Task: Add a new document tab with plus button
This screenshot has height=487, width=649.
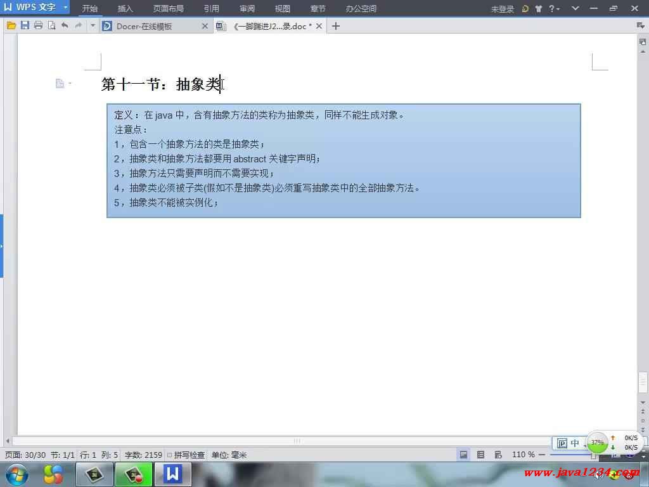Action: tap(336, 26)
